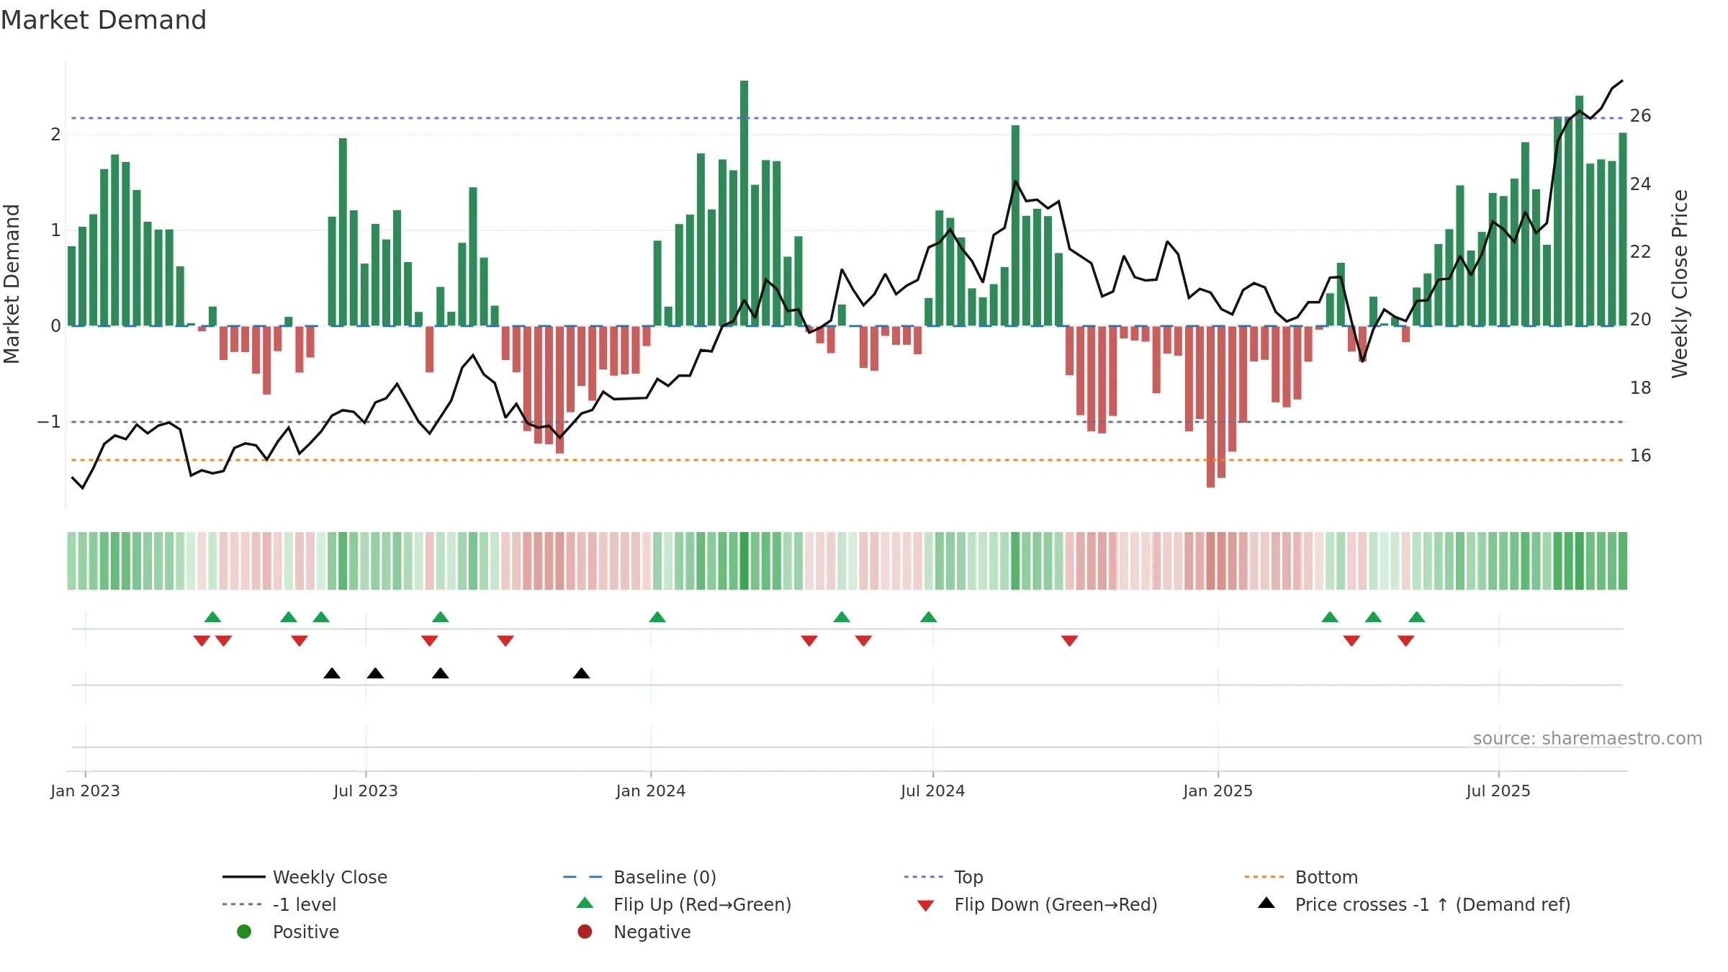Click the lowest red demand bar near Jan 2025
Viewport: 1728px width, 972px height.
point(1211,407)
